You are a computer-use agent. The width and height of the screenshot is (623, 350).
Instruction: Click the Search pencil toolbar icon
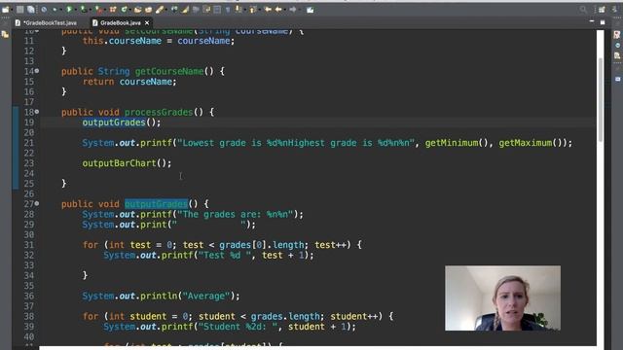pyautogui.click(x=160, y=10)
